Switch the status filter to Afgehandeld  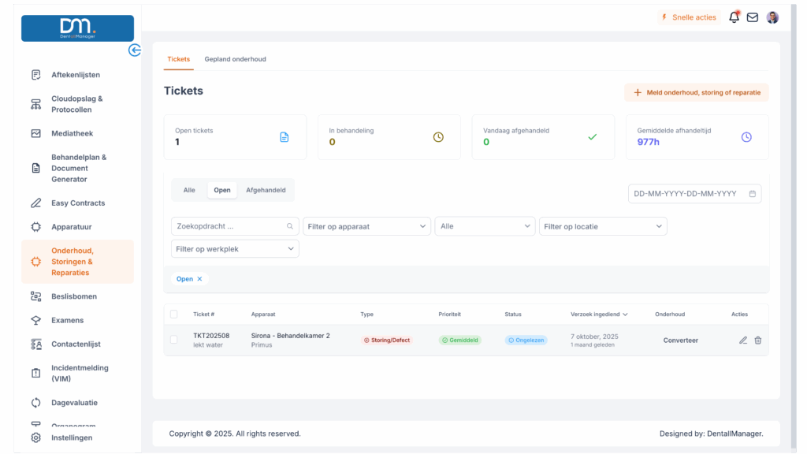click(x=266, y=190)
